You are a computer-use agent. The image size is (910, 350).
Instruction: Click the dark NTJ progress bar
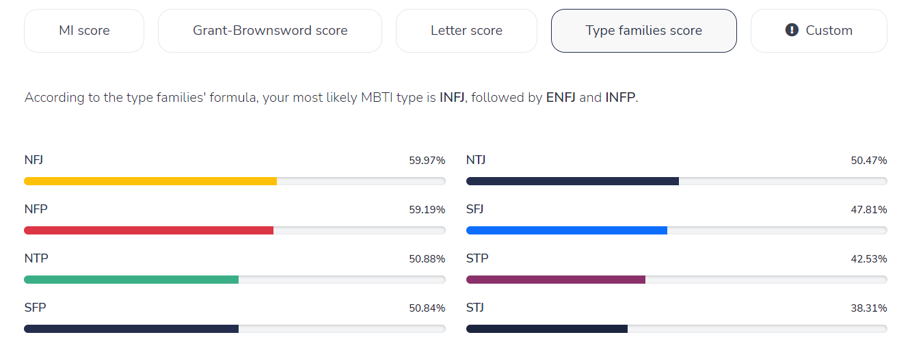(x=572, y=181)
